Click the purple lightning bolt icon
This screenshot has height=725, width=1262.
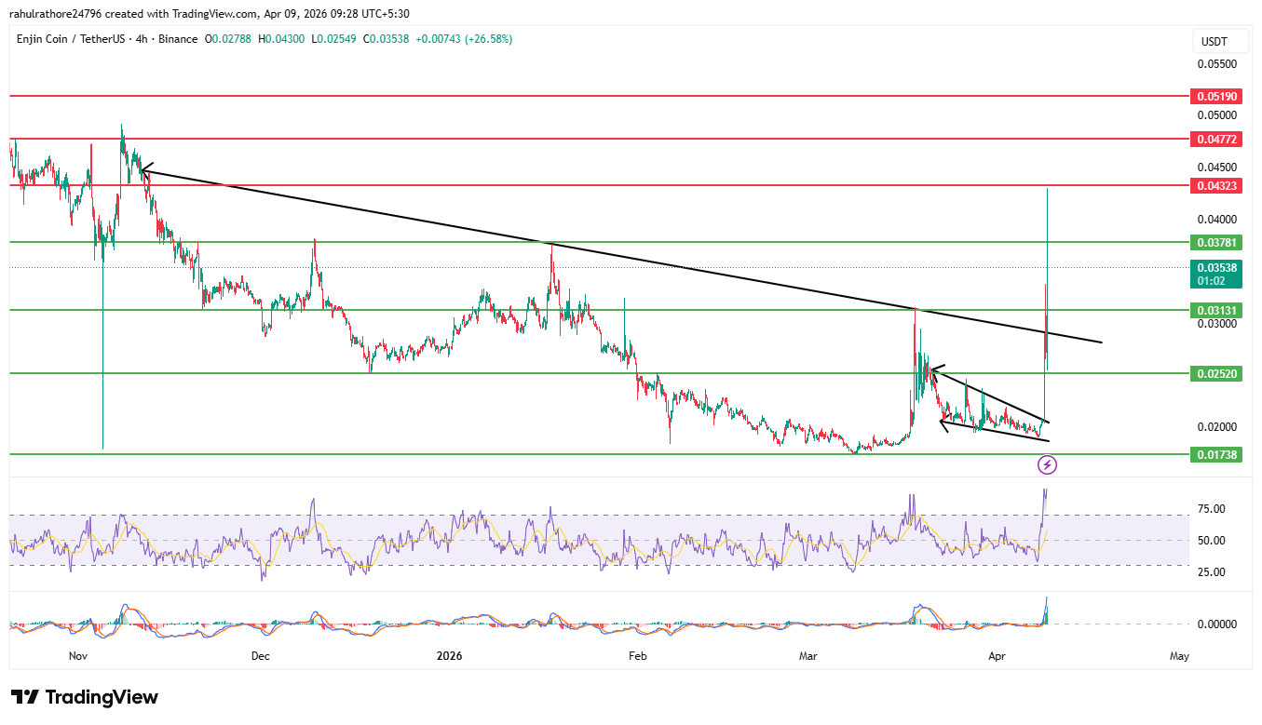pos(1049,463)
